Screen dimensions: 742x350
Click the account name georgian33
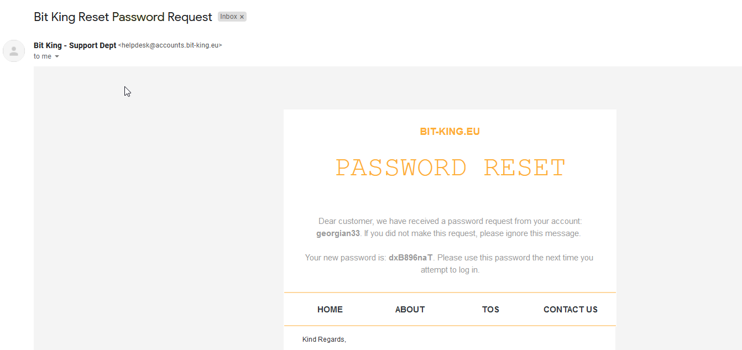click(338, 233)
